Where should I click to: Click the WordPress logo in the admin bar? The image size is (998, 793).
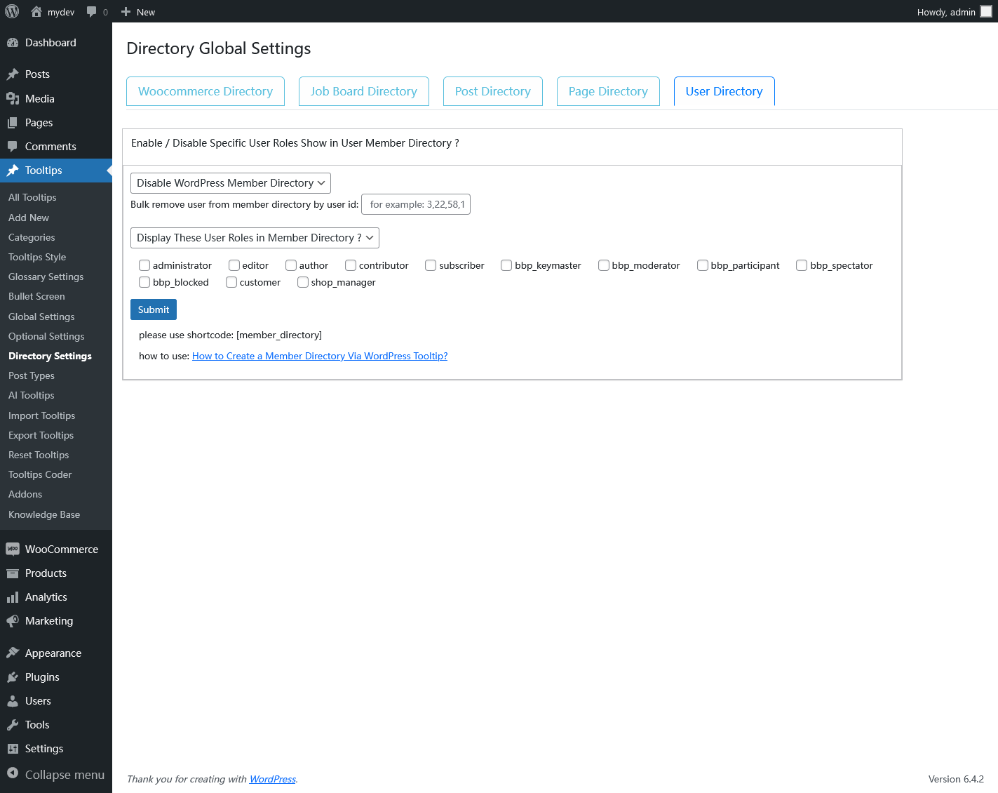click(x=11, y=11)
